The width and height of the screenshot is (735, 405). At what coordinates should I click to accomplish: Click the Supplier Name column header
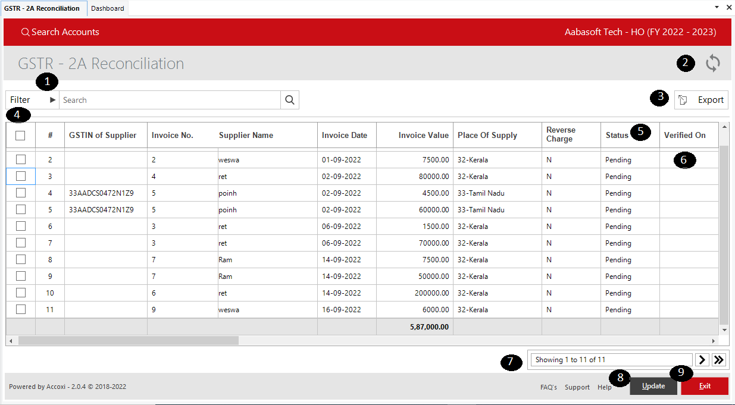246,135
